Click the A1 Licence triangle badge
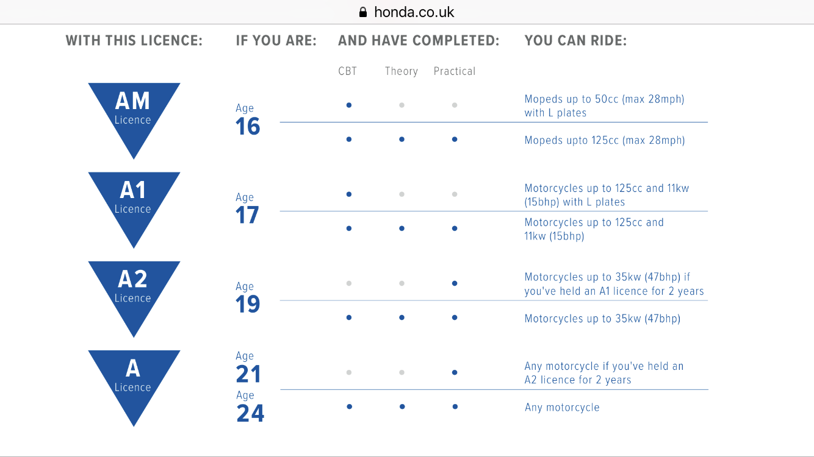 point(134,202)
